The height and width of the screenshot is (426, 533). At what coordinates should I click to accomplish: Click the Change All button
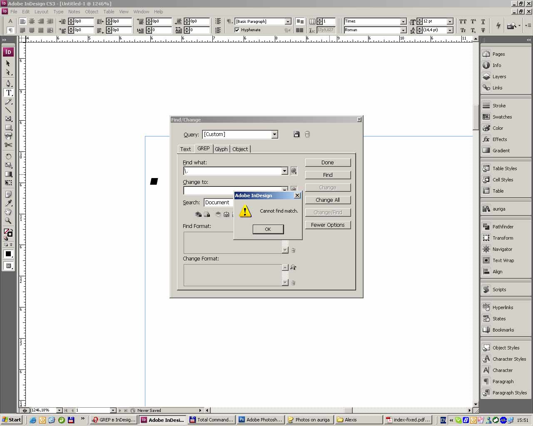tap(328, 200)
